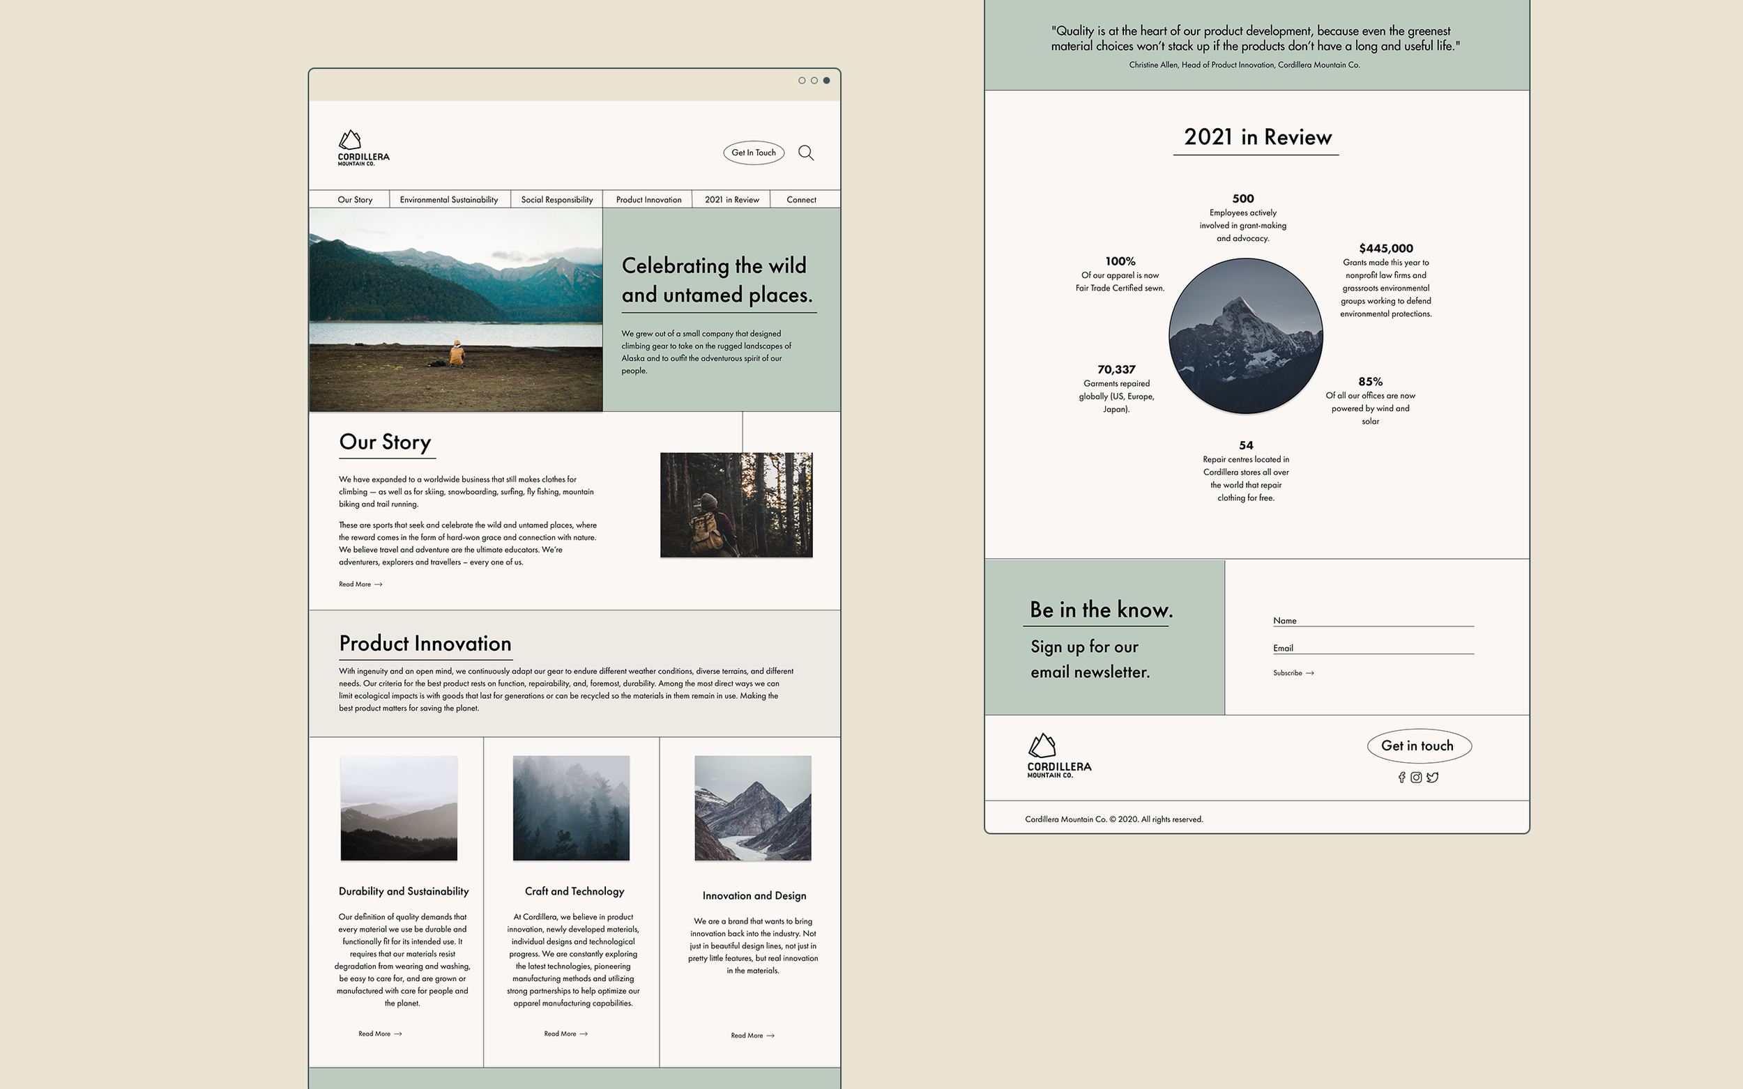Open the Twitter bird icon in footer
The image size is (1743, 1089).
click(1433, 777)
